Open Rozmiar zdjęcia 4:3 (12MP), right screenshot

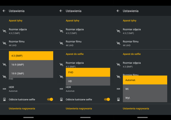(x=142, y=31)
